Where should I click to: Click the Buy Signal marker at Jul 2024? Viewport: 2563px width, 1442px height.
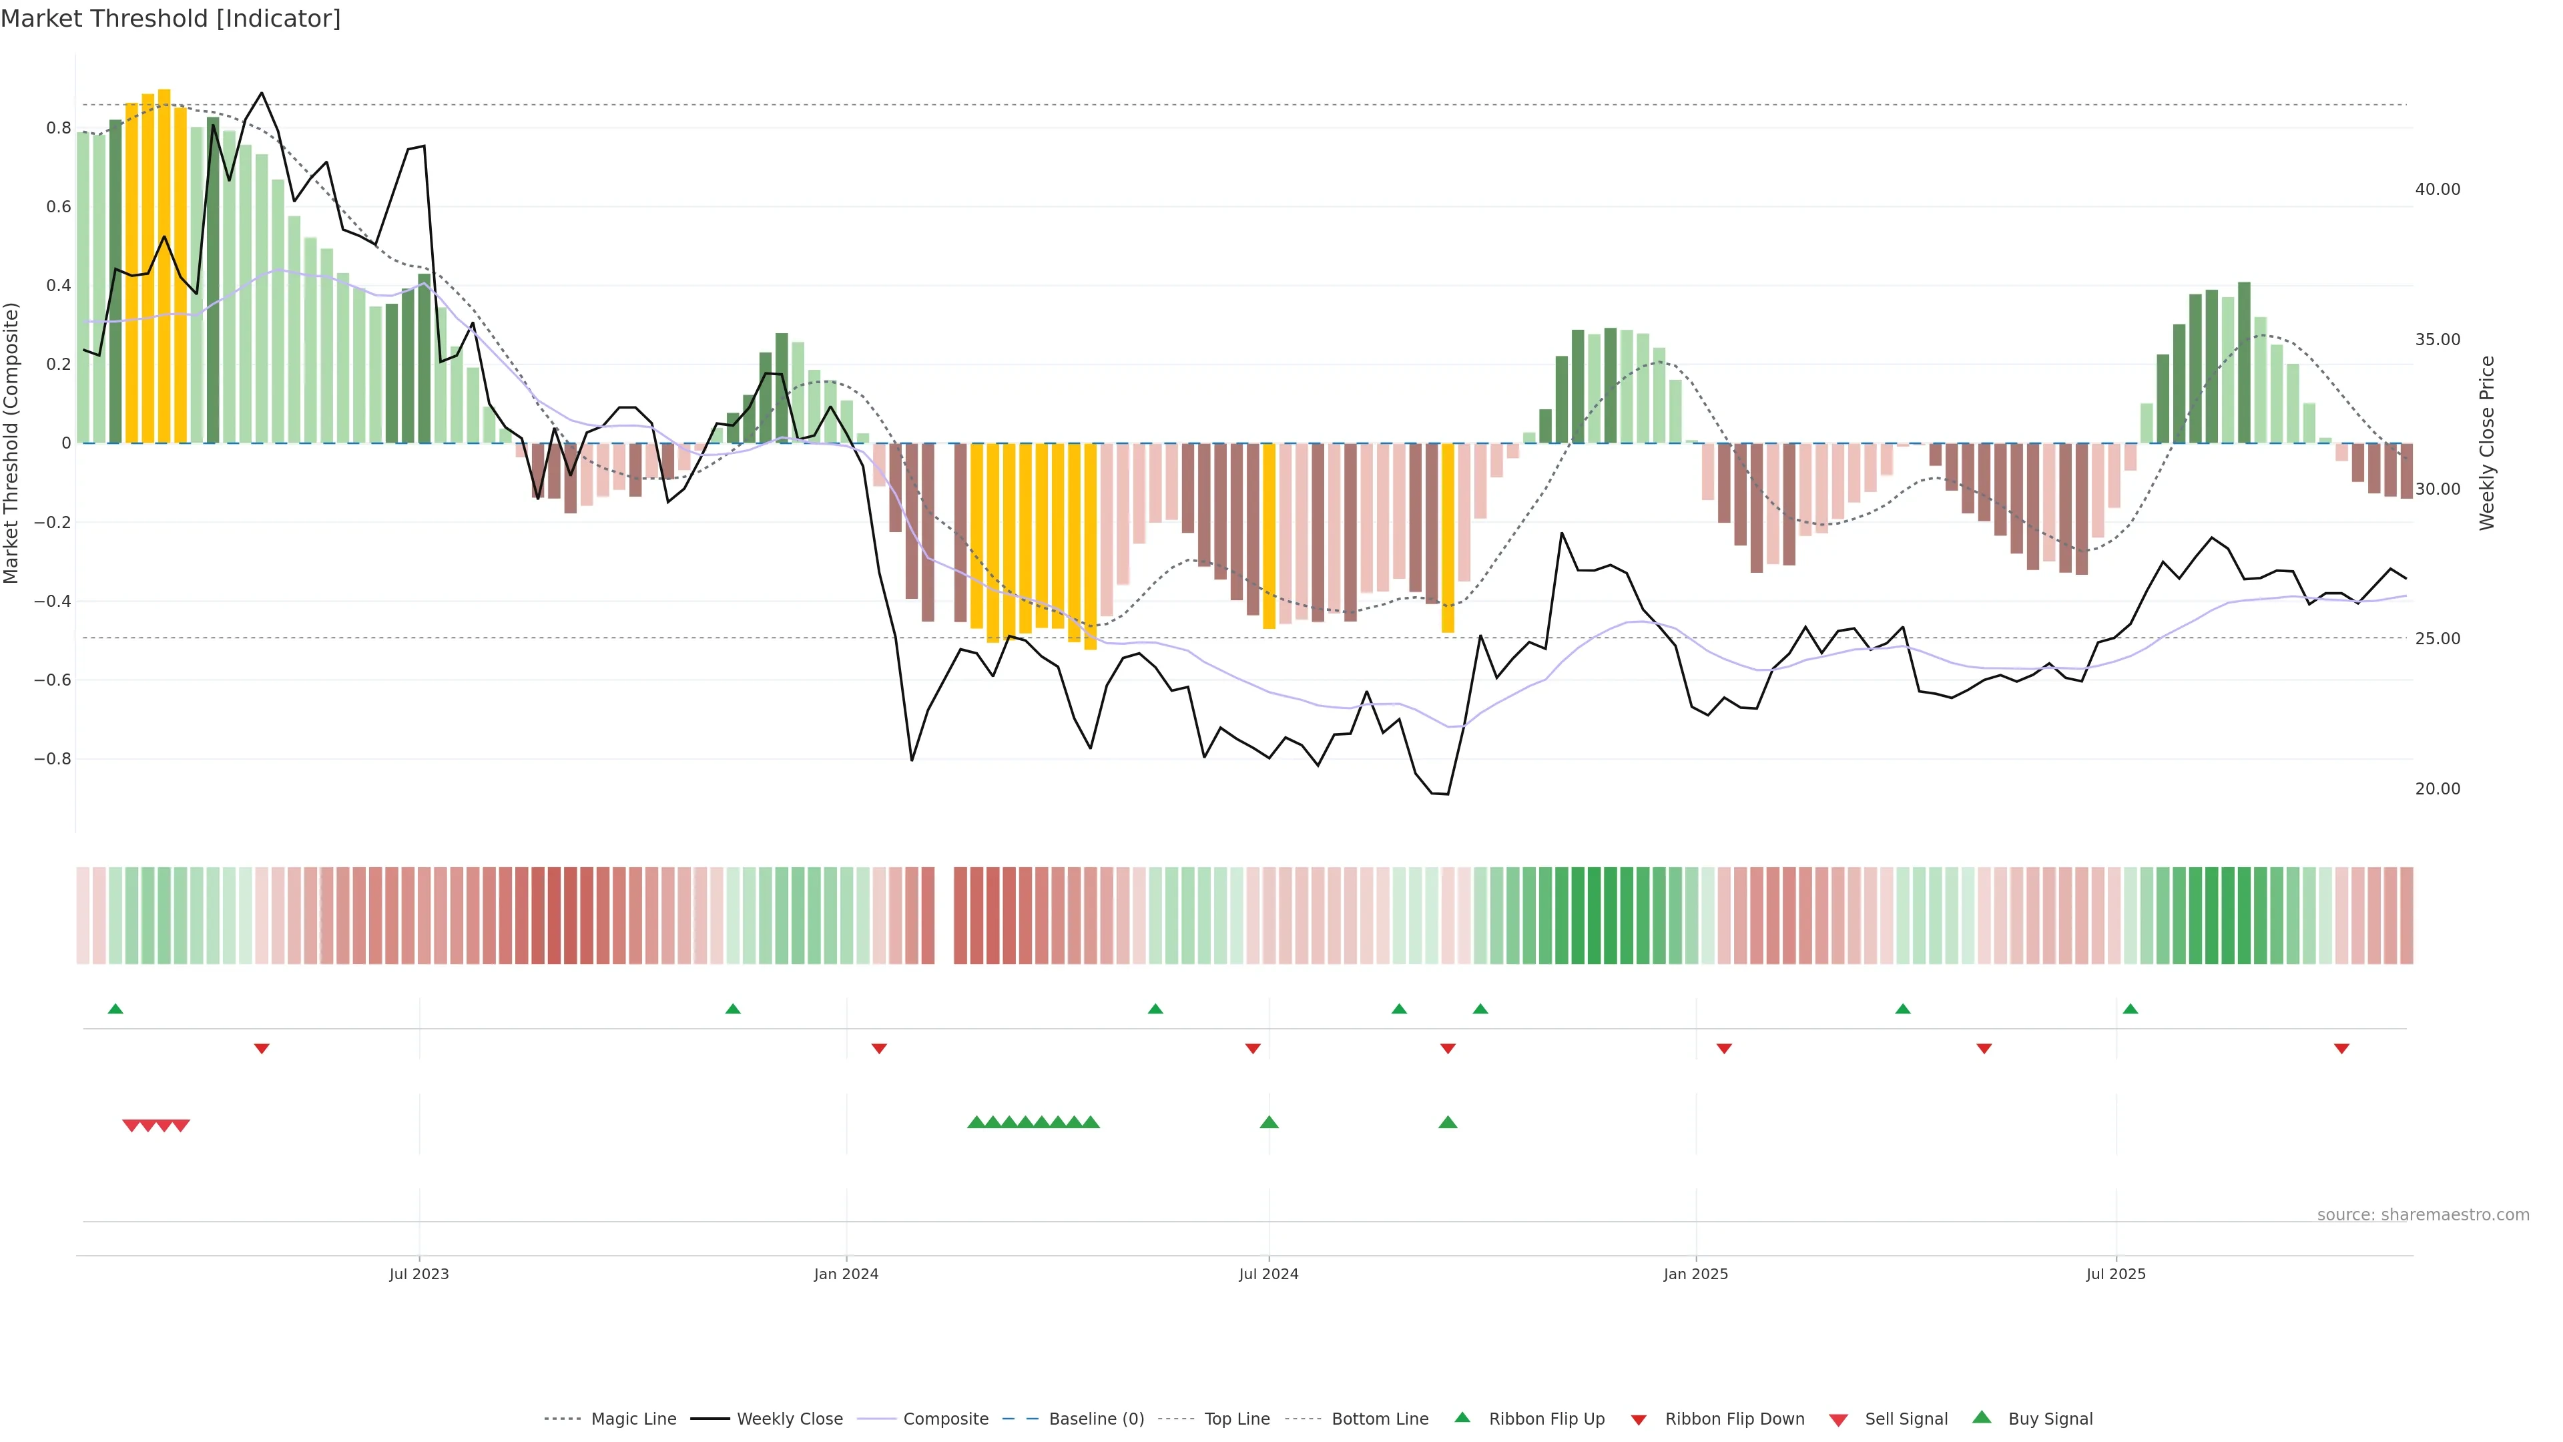tap(1269, 1122)
